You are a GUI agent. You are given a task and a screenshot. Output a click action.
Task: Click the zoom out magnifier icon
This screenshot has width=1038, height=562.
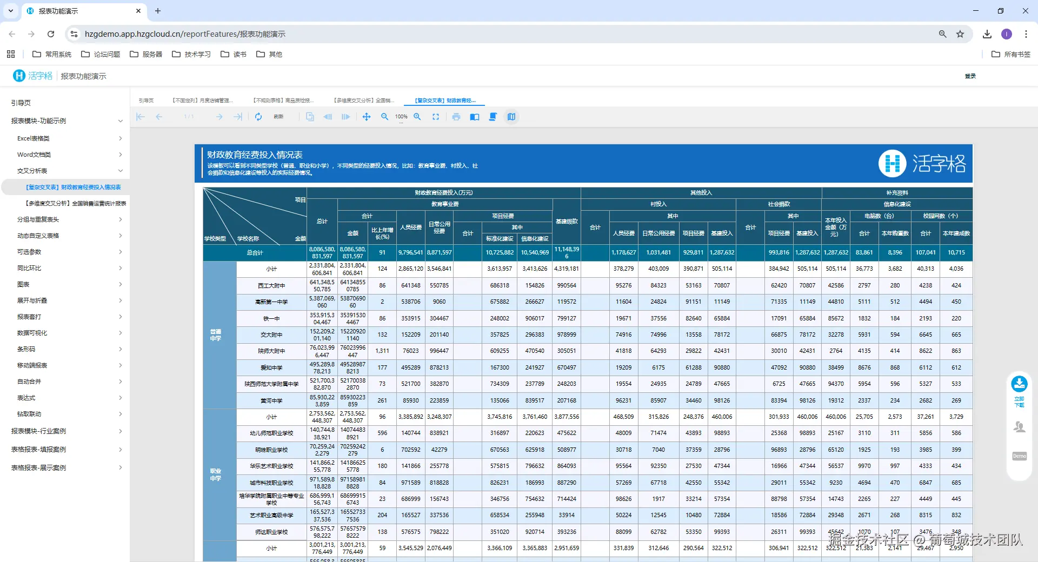pyautogui.click(x=384, y=117)
